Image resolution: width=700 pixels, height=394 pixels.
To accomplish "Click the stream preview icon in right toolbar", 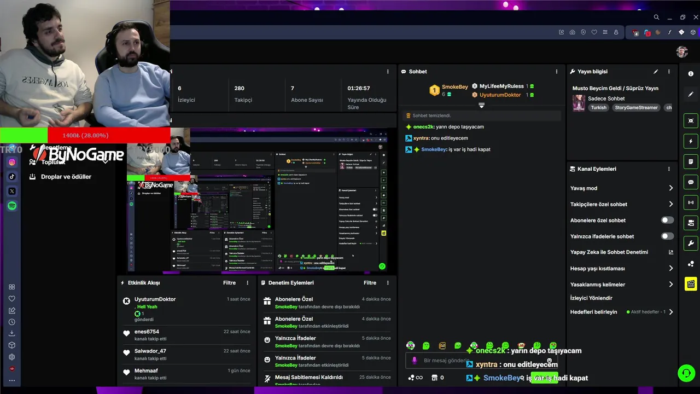I will 691,121.
